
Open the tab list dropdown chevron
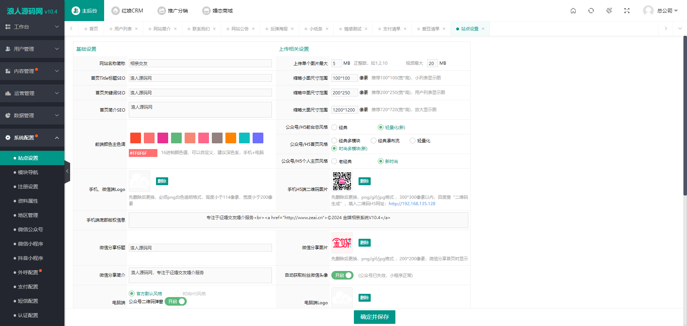[680, 29]
